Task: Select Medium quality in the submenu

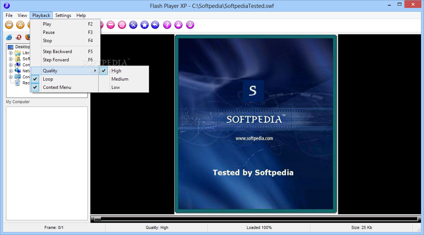Action: [124, 79]
